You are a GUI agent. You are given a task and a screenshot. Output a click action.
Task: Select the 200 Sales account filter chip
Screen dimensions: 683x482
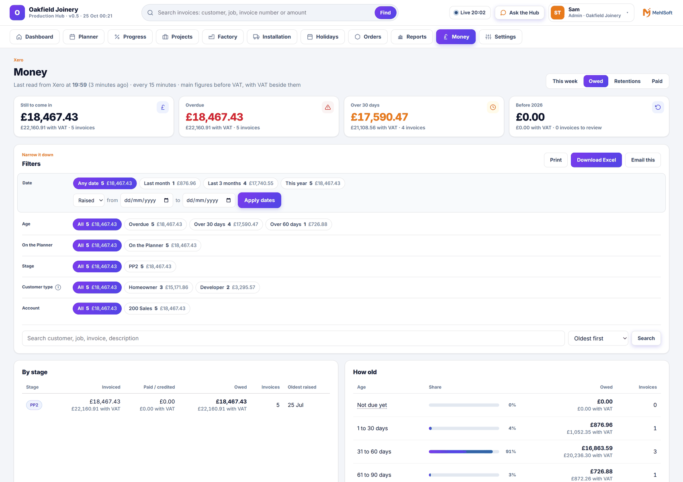click(157, 308)
